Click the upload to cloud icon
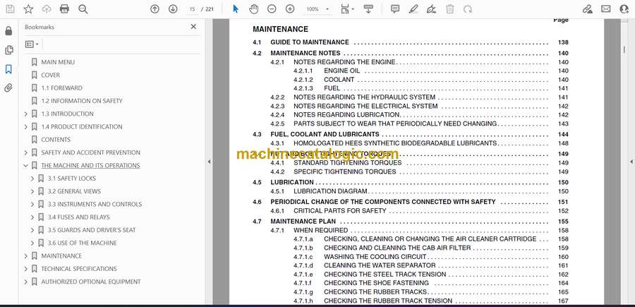 [x=47, y=9]
